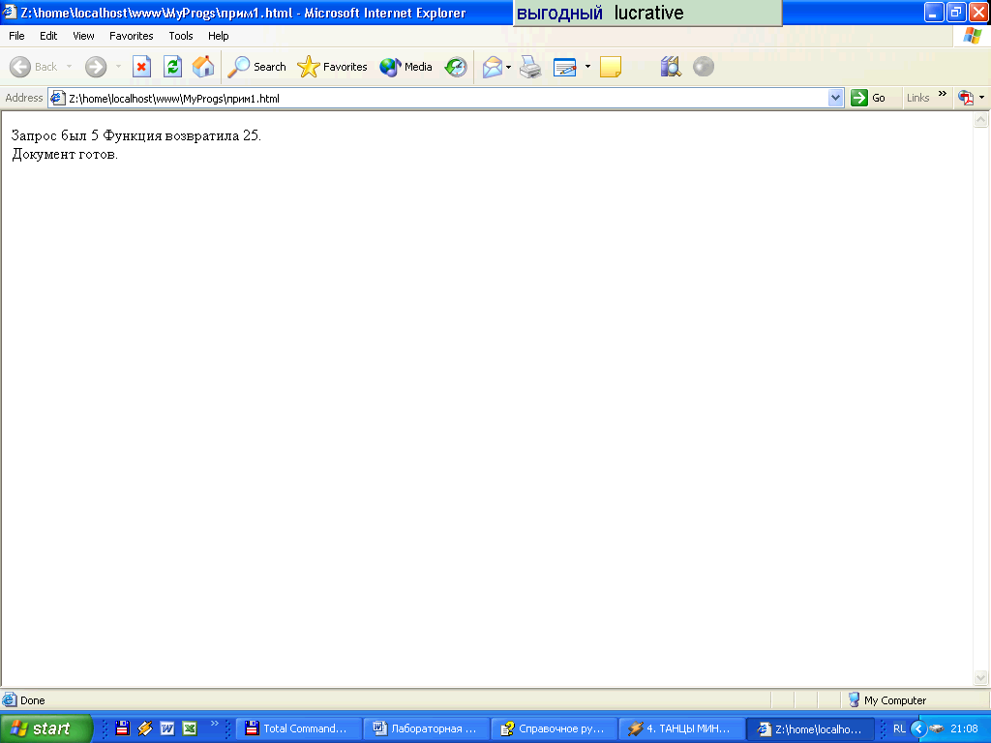
Task: Launch Excel from Quick Launch
Action: pos(190,728)
